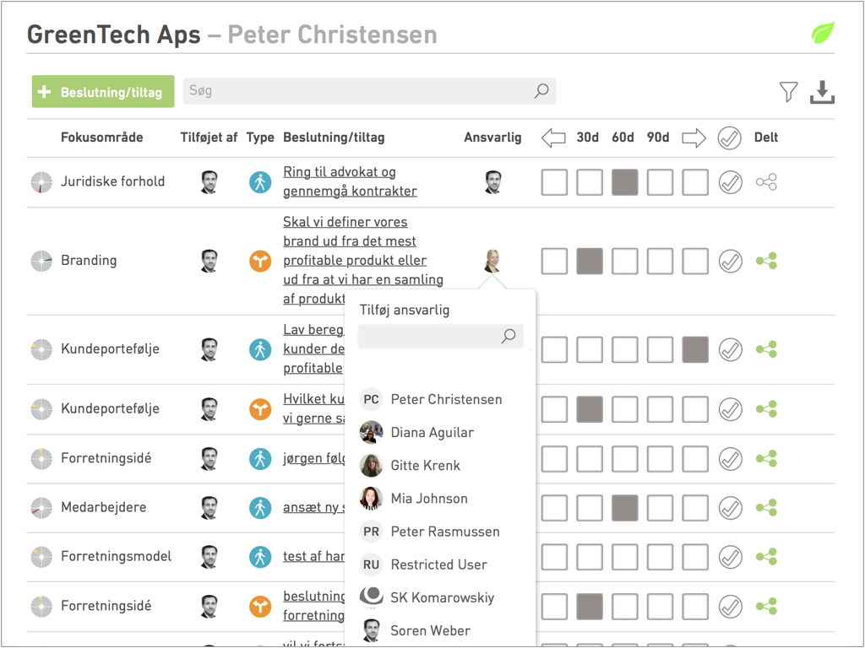Click the right arrow timeline icon
865x648 pixels.
coord(694,138)
